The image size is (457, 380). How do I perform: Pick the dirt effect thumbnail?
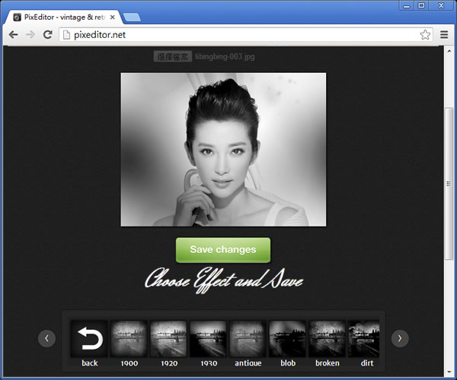364,339
